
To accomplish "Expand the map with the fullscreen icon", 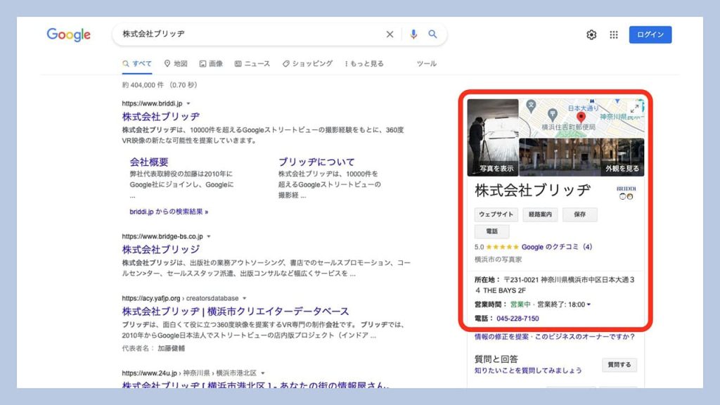I will coord(634,108).
